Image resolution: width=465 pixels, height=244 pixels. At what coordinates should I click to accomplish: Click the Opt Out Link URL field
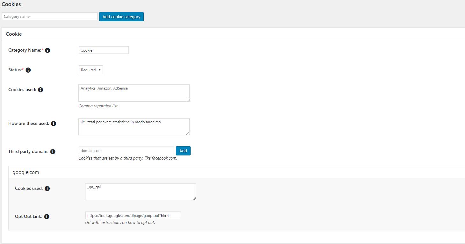click(133, 216)
